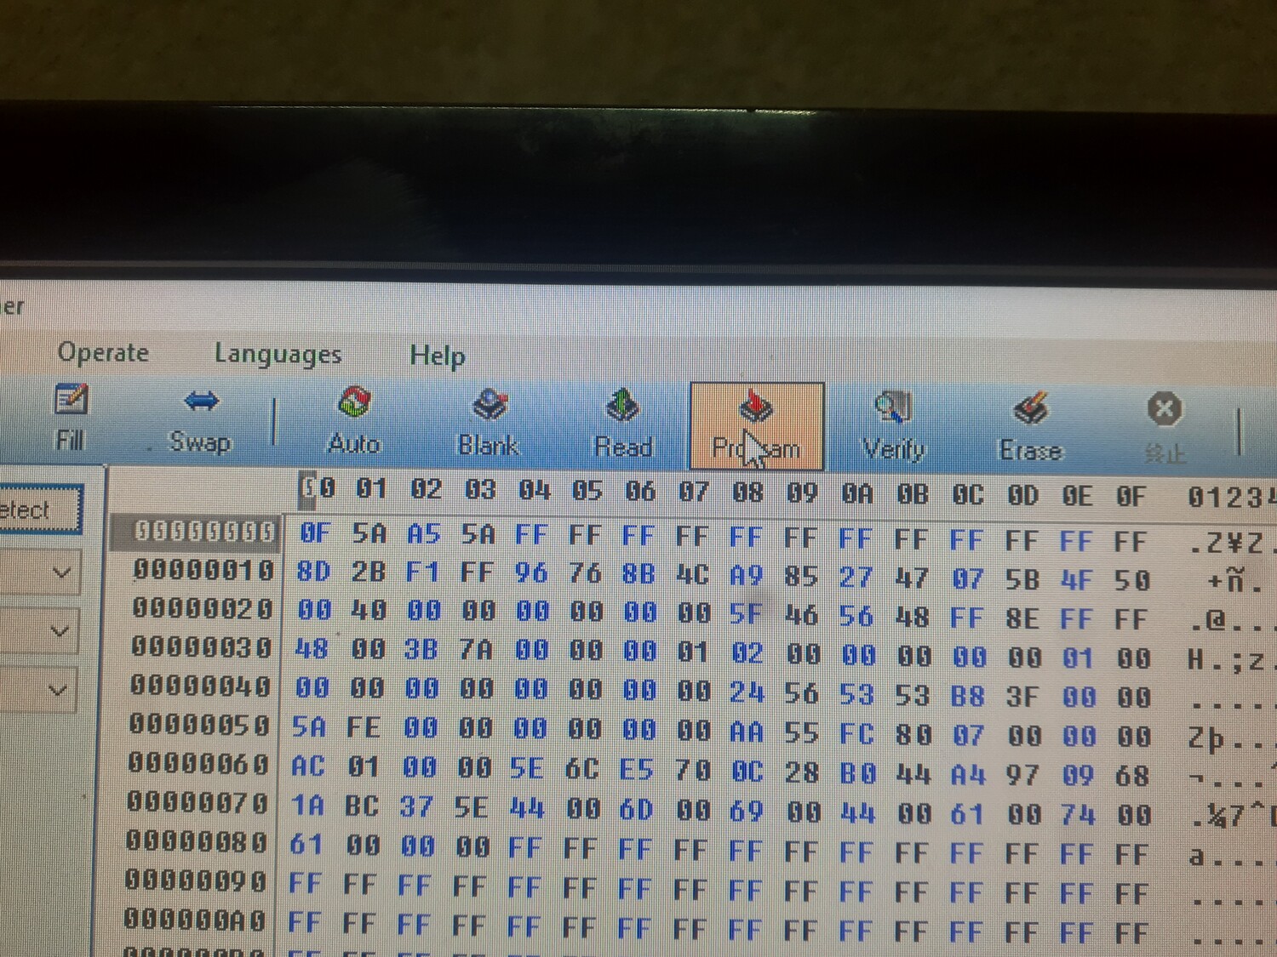Open the Languages menu

pyautogui.click(x=278, y=354)
